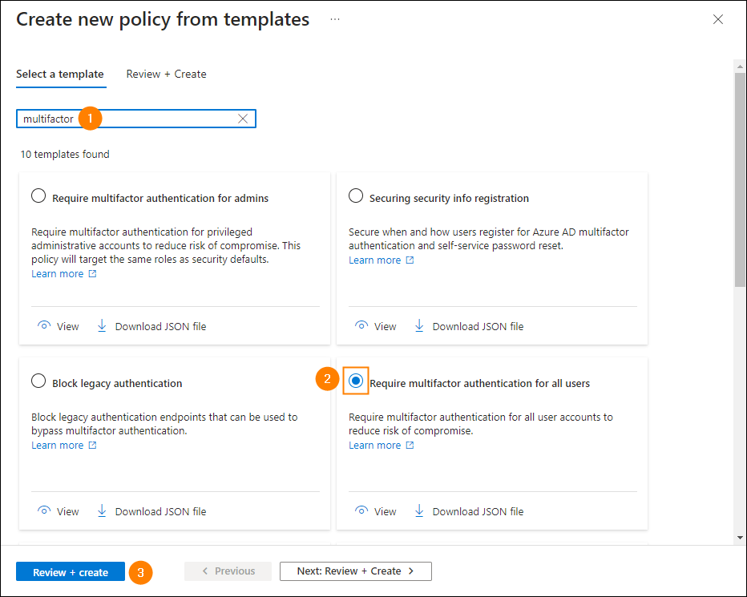Click eye icon View on all users MFA card
The width and height of the screenshot is (747, 597).
361,510
